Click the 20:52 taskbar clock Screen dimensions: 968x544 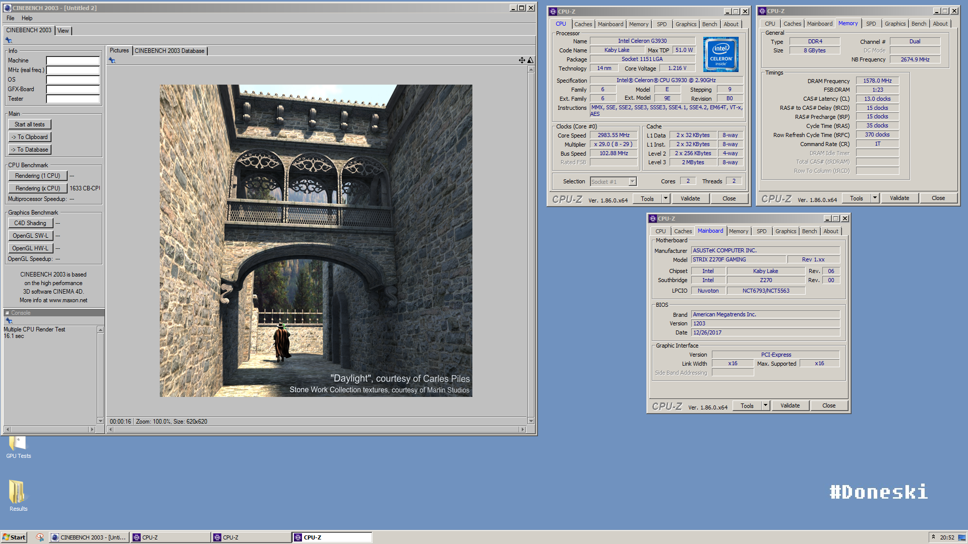point(947,537)
